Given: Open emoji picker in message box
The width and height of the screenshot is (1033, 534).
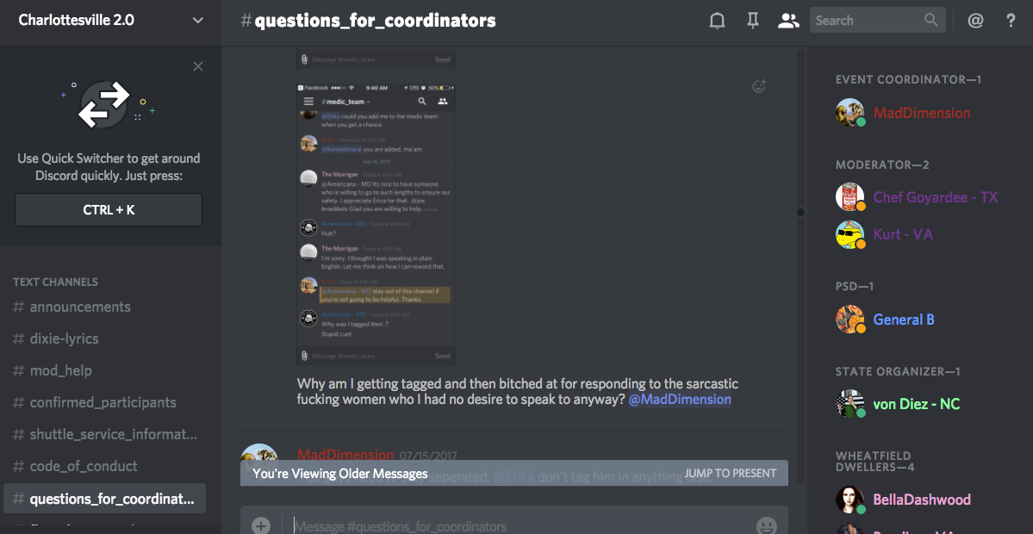Looking at the screenshot, I should (766, 526).
